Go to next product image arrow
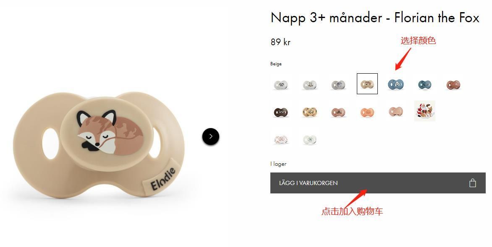The width and height of the screenshot is (492, 247). [211, 136]
